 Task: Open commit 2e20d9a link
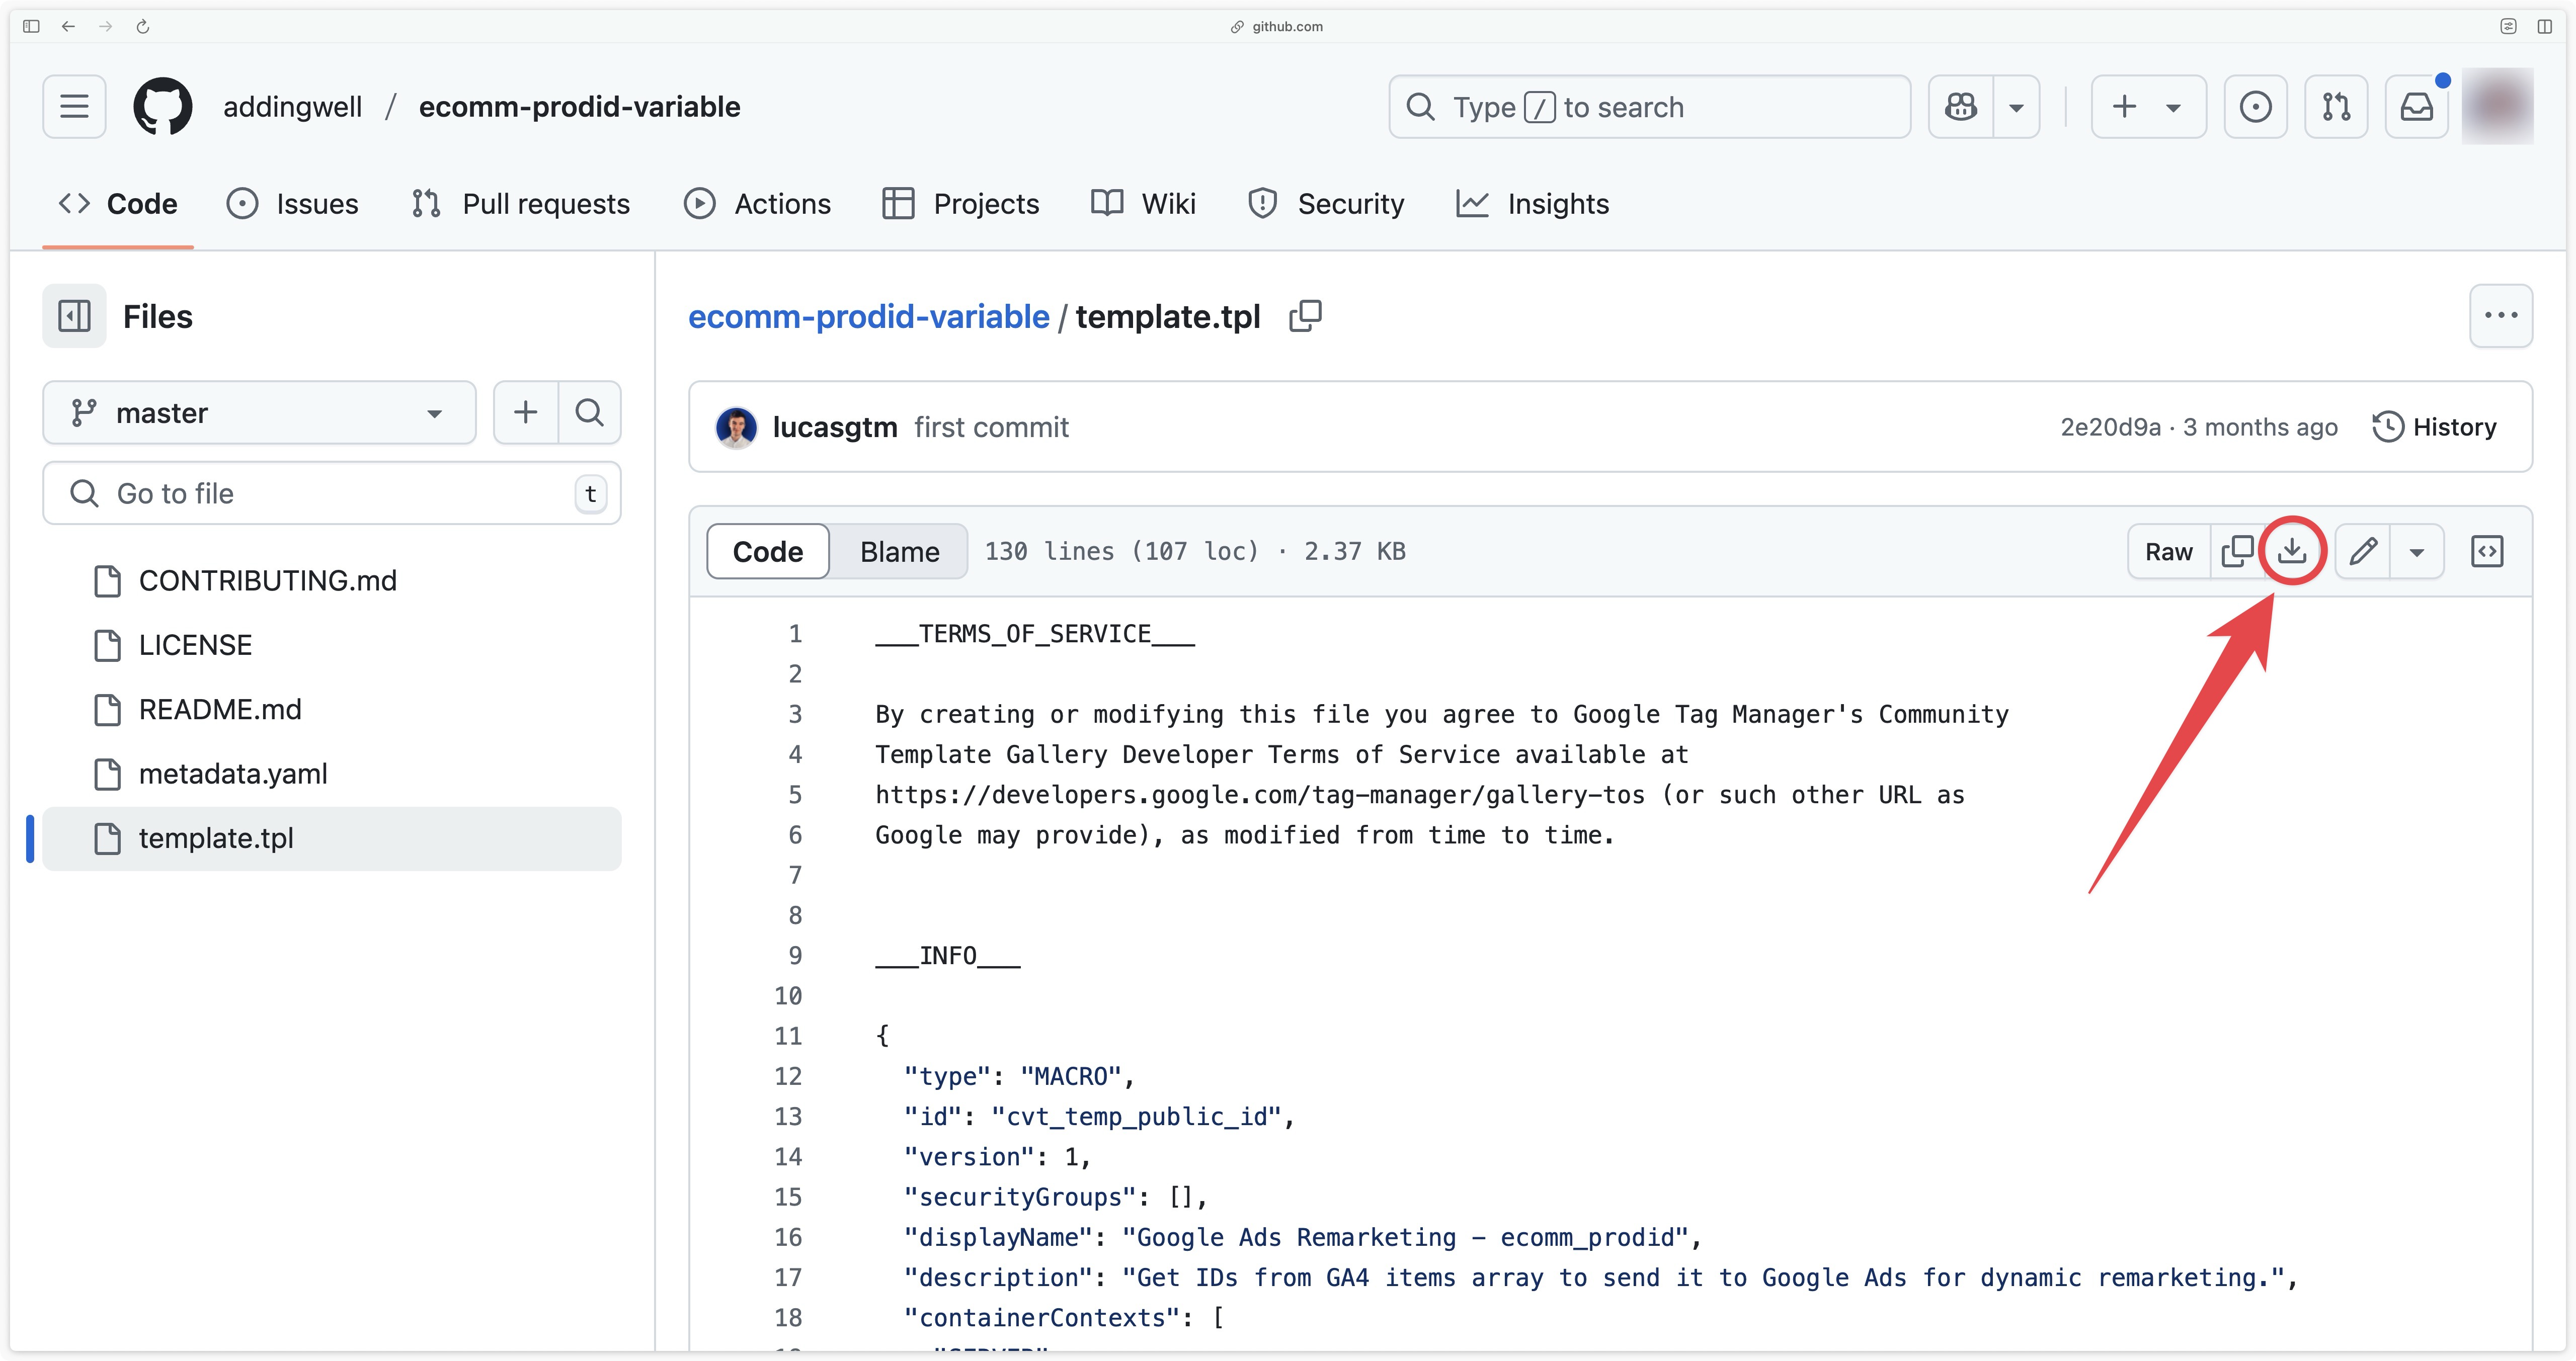pyautogui.click(x=2110, y=427)
